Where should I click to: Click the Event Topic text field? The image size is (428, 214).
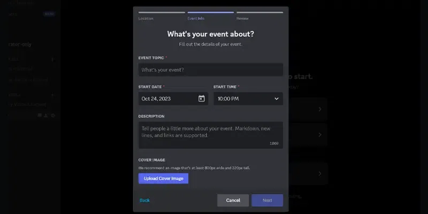tap(210, 70)
